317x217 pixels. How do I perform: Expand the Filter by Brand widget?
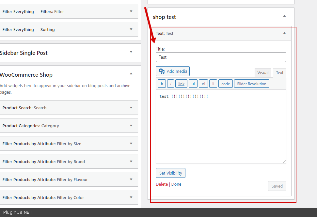click(131, 162)
